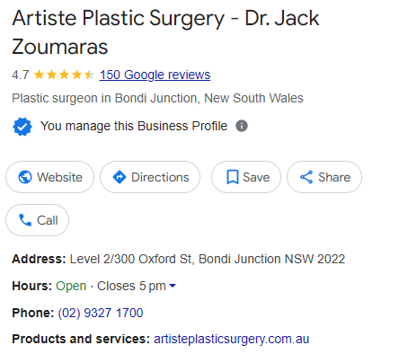The height and width of the screenshot is (354, 399).
Task: Click the share icon in Share button
Action: 306,177
